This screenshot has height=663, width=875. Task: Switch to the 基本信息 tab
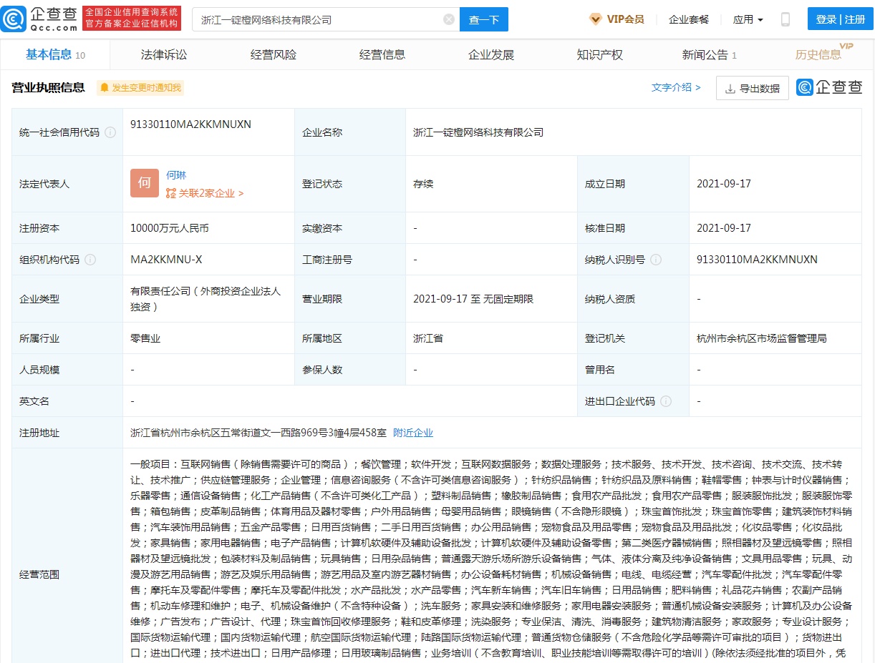point(55,54)
